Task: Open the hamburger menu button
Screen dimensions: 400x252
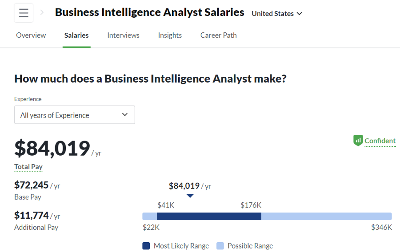Action: tap(24, 13)
